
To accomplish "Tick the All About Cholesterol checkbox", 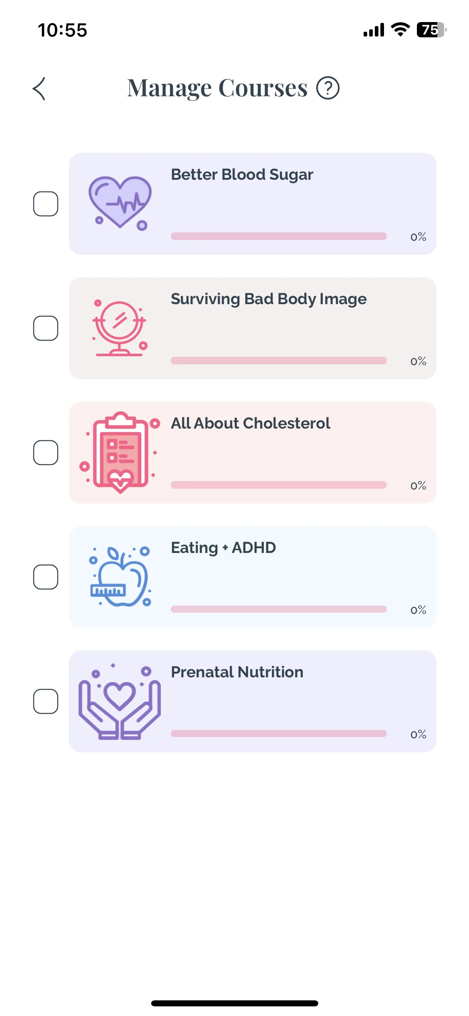I will [x=46, y=453].
